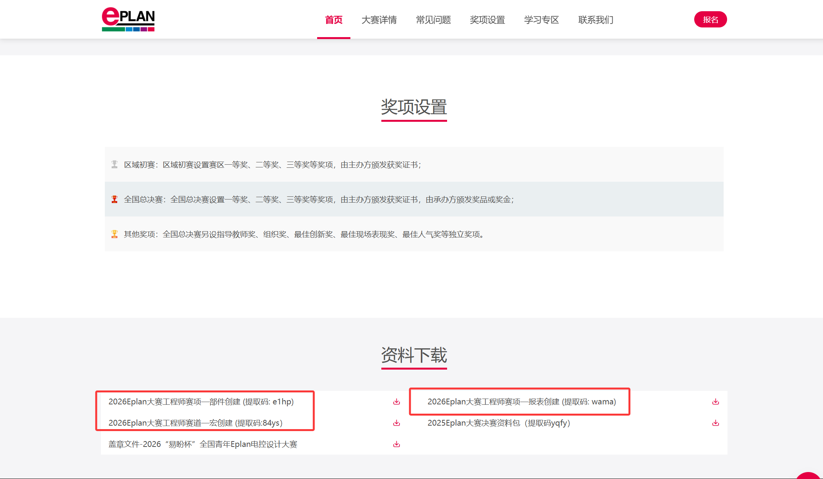The width and height of the screenshot is (823, 479).
Task: Download the 2025 决赛资料包 via its icon
Action: pyautogui.click(x=715, y=423)
